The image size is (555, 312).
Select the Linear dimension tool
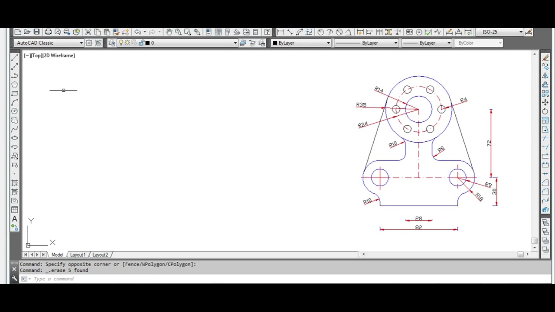pyautogui.click(x=281, y=32)
